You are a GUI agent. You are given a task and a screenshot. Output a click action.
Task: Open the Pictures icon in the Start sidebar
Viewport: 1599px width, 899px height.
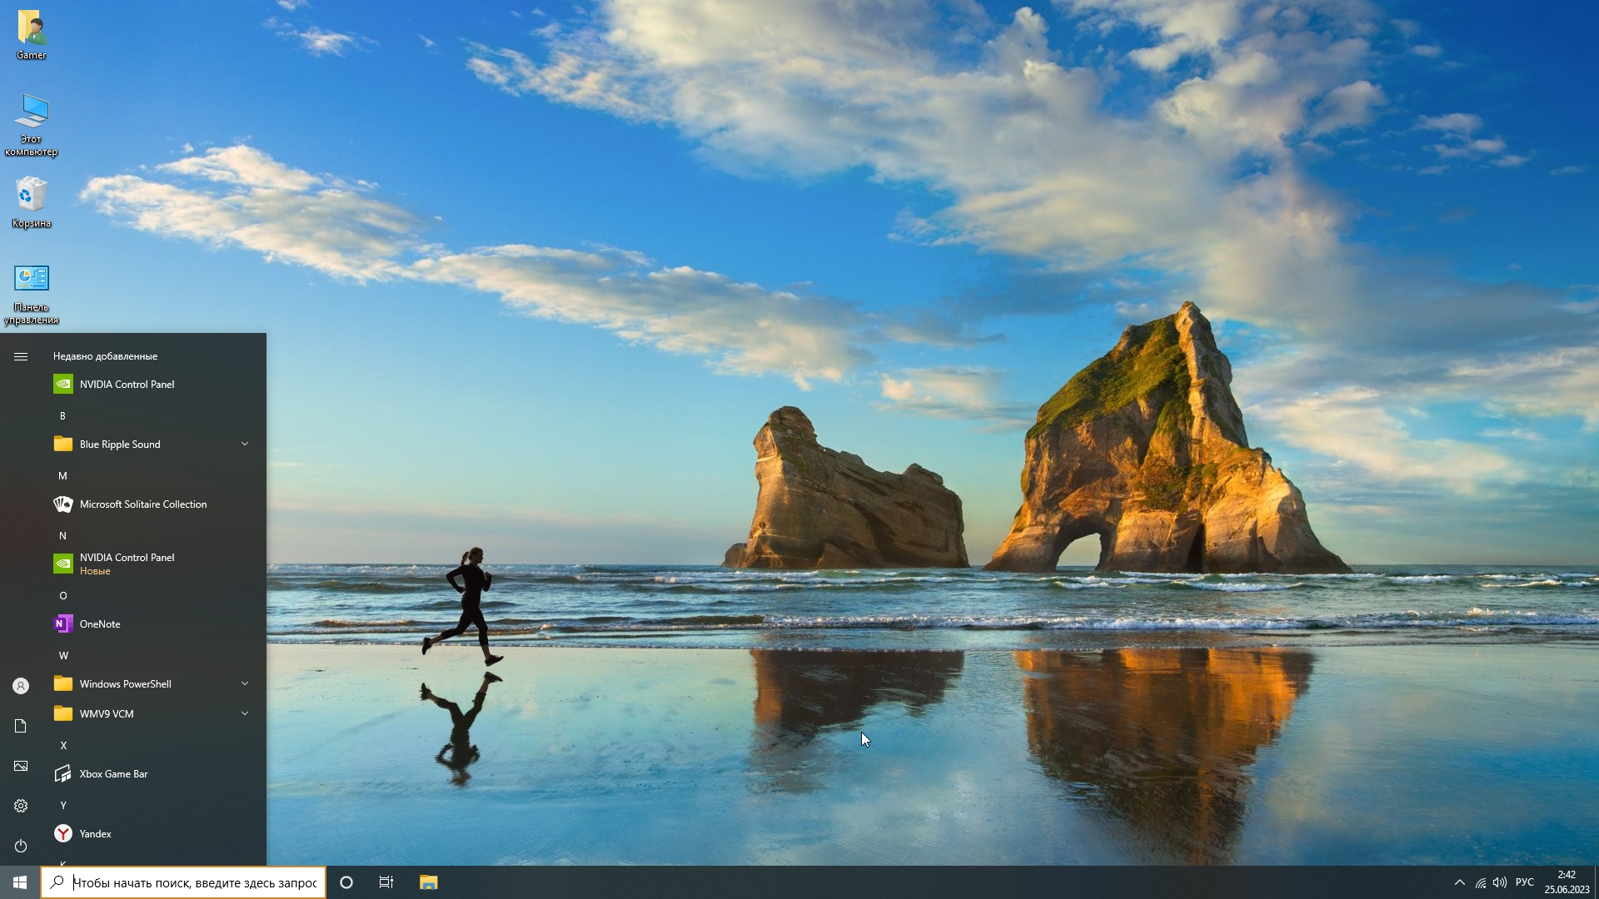[21, 766]
